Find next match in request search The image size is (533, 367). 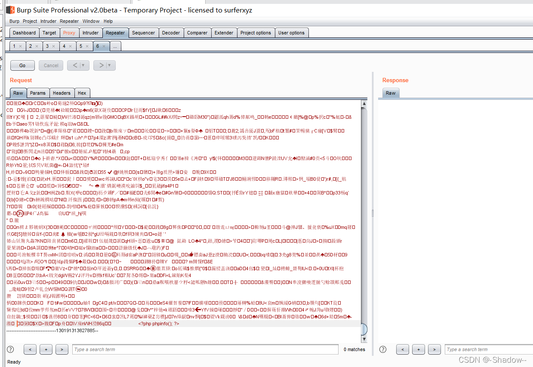[x=62, y=349]
